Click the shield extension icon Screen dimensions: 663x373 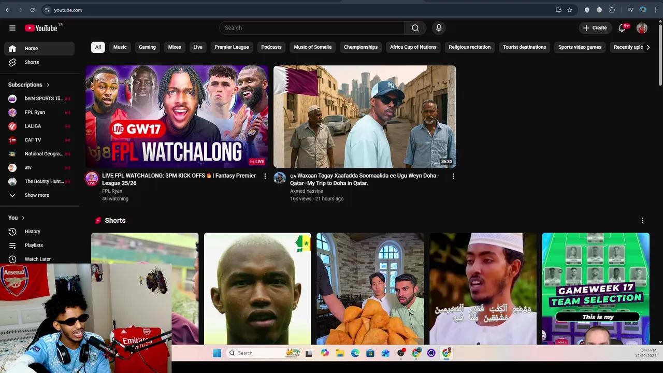tap(587, 10)
